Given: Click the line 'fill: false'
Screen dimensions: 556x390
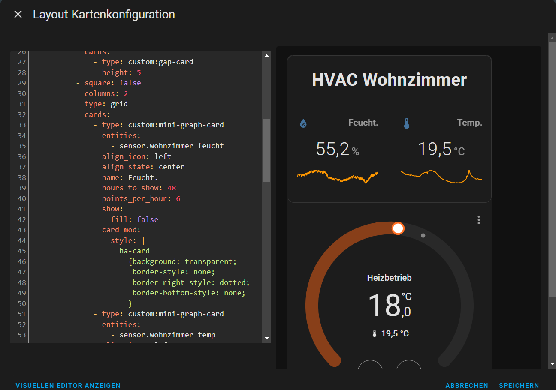Looking at the screenshot, I should (135, 219).
